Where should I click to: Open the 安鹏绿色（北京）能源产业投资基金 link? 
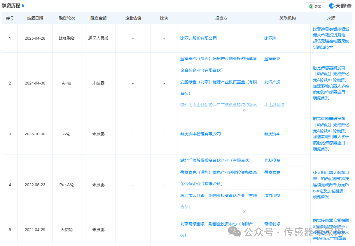219,88
